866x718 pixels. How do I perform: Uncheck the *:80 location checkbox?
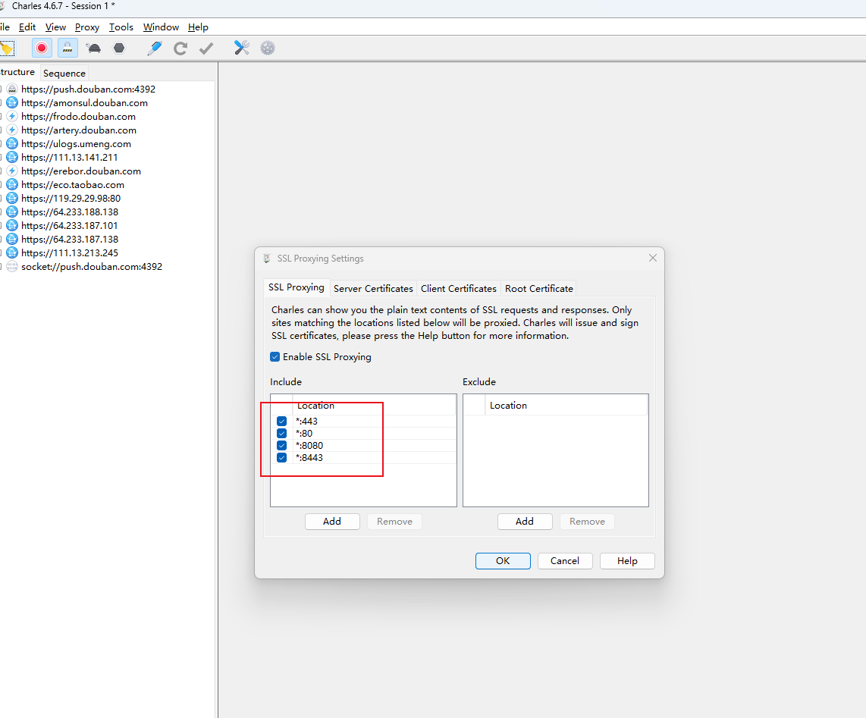(281, 433)
